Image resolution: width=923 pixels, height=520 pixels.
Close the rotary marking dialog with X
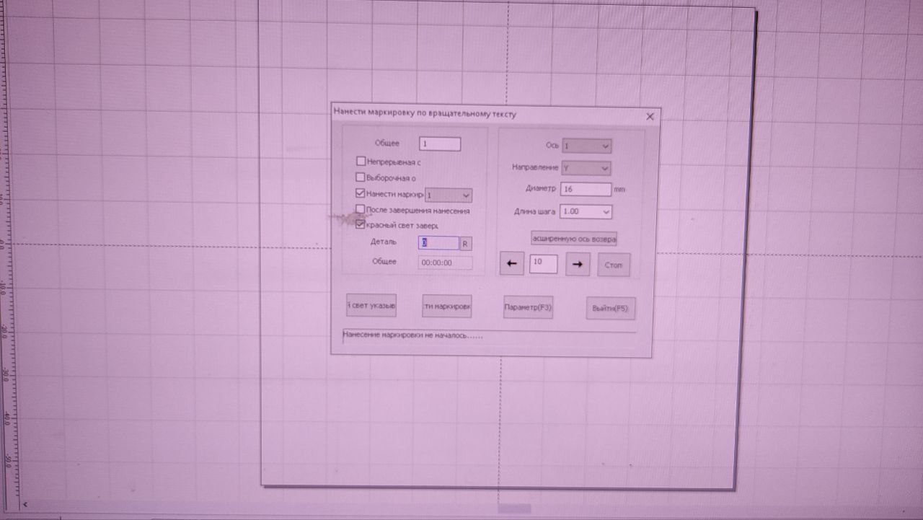tap(650, 116)
